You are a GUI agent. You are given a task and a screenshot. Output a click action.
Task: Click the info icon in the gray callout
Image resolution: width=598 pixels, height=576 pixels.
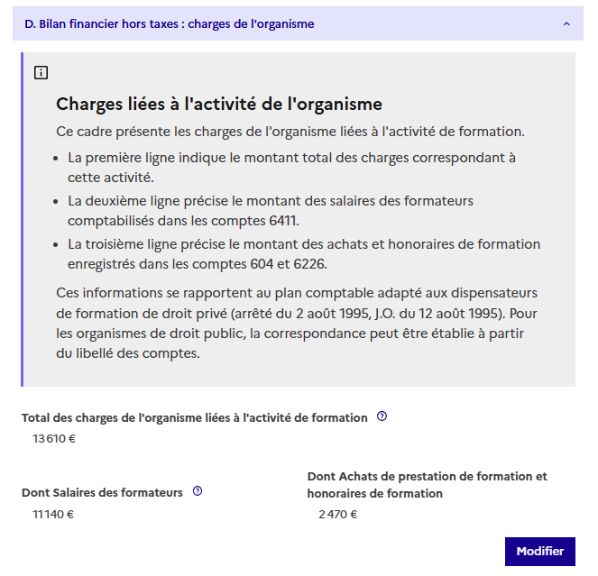coord(41,73)
